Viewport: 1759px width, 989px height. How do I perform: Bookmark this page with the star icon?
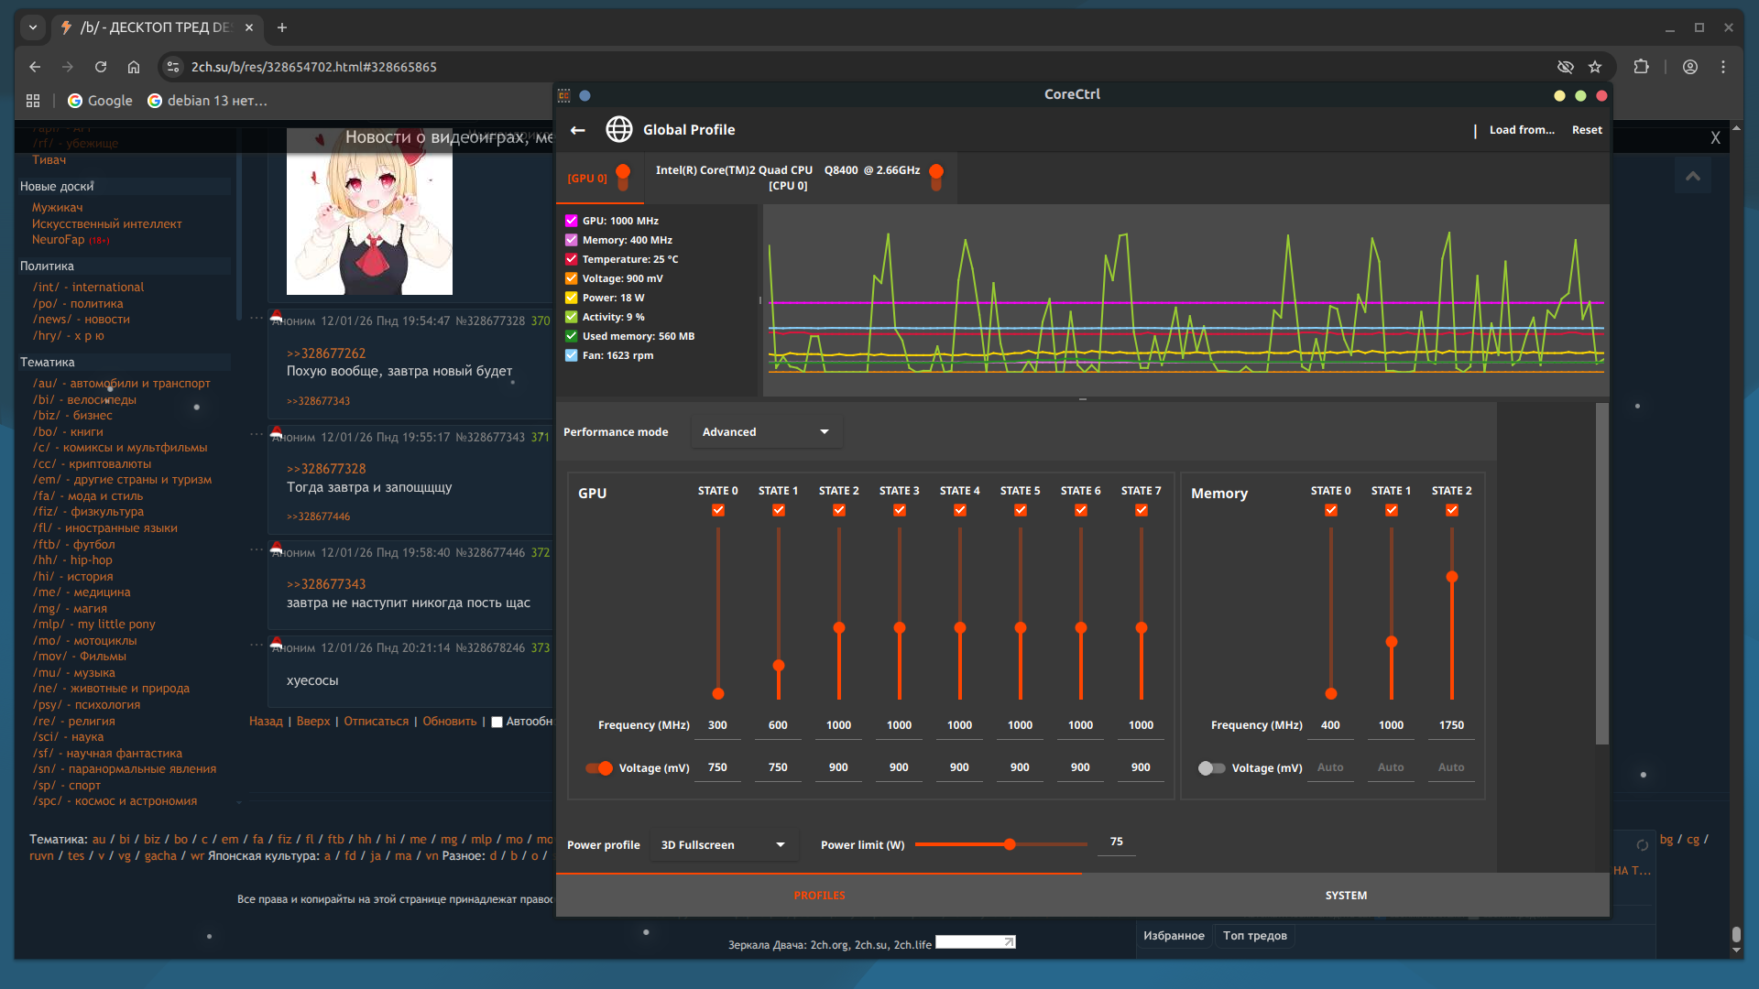tap(1595, 67)
